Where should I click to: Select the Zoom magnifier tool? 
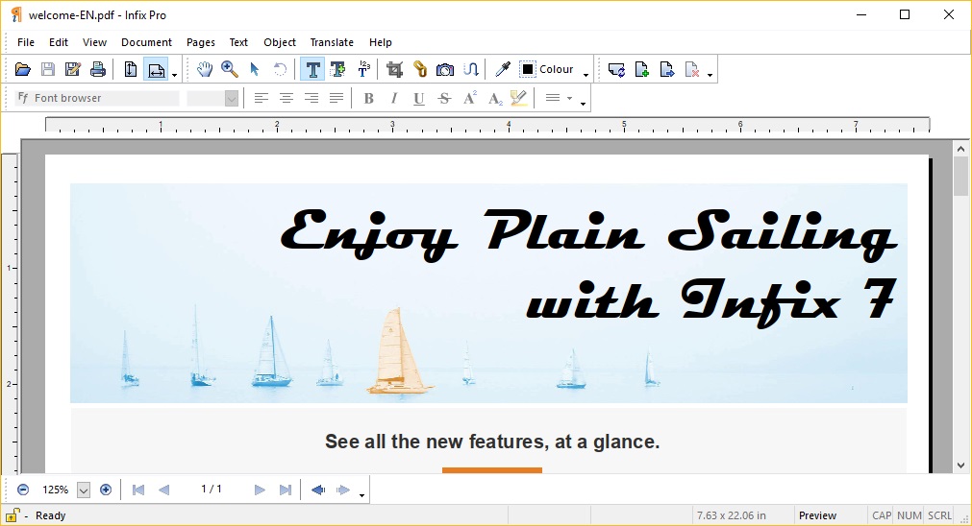click(230, 69)
